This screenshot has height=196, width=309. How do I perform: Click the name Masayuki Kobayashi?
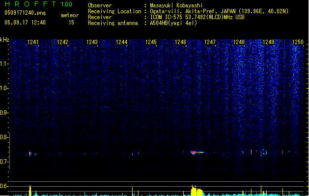(x=176, y=5)
